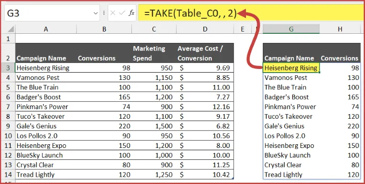365x184 pixels.
Task: Expand the Name Box dropdown arrow
Action: coord(95,13)
